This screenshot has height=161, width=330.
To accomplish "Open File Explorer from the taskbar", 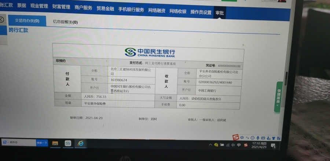I will [x=55, y=143].
